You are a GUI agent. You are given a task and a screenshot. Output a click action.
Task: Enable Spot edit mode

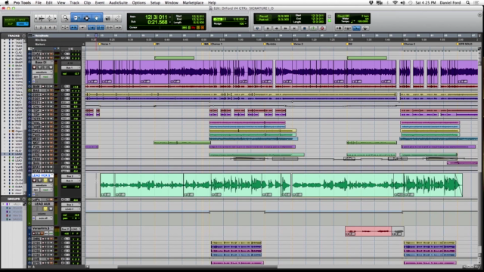(x=22, y=20)
